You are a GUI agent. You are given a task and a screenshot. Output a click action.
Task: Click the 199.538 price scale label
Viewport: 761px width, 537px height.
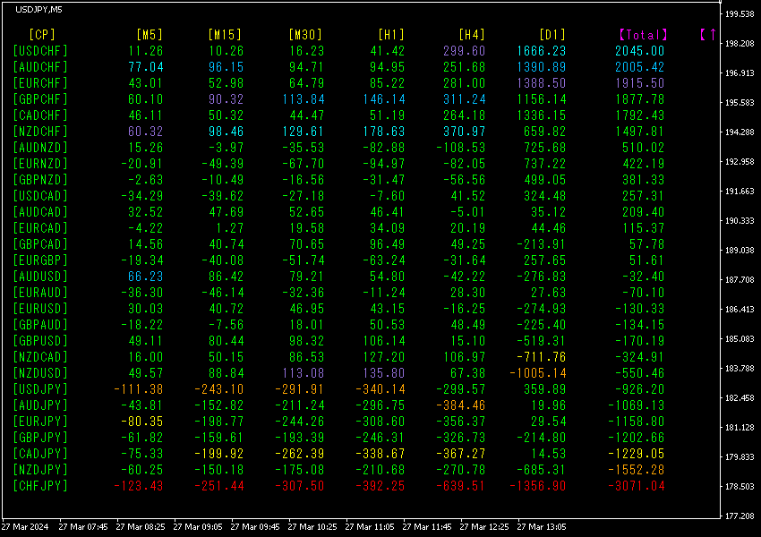point(740,14)
